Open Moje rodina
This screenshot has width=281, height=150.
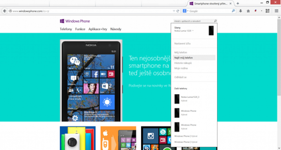[181, 68]
